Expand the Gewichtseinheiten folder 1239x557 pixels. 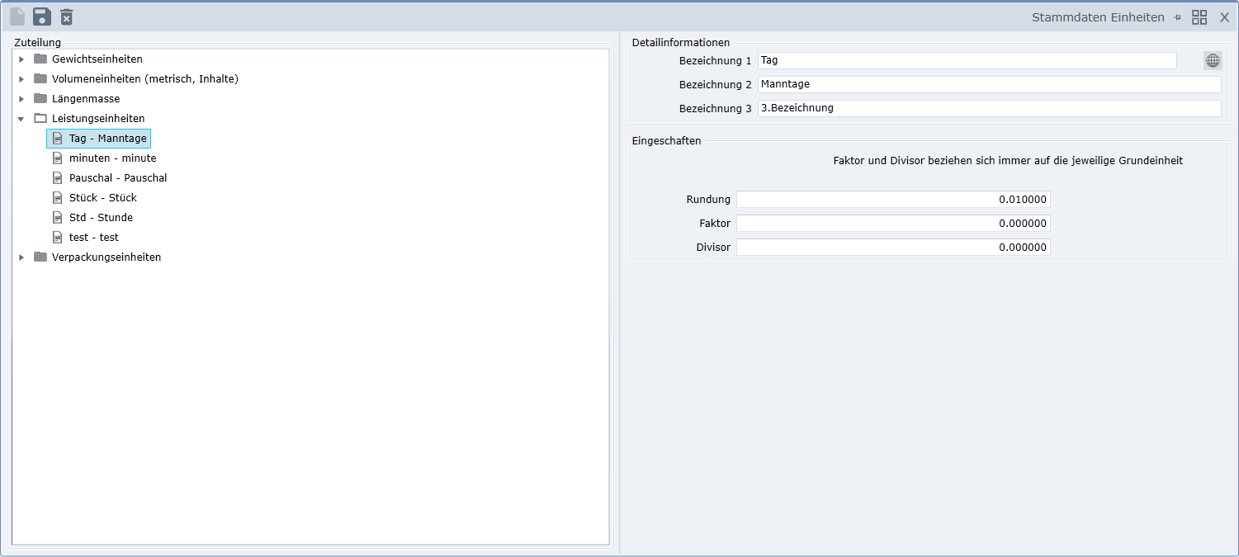21,59
